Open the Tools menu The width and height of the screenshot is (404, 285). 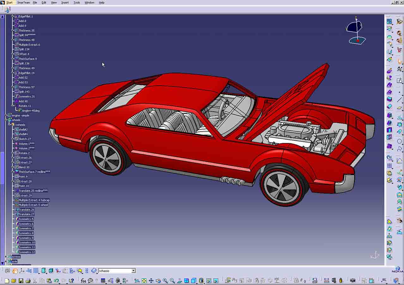tap(77, 3)
